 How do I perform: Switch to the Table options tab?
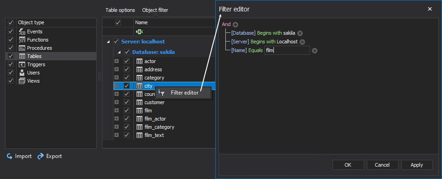[120, 10]
